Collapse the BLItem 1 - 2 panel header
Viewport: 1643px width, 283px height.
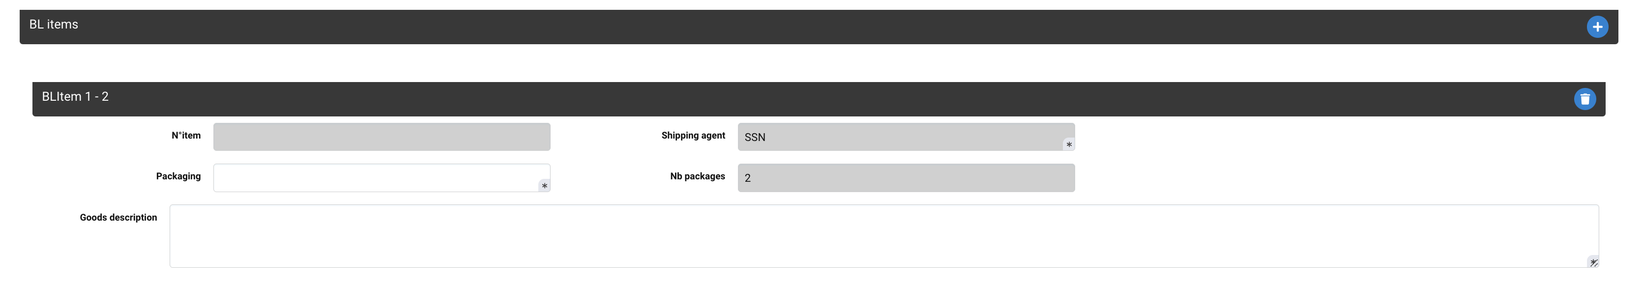[x=765, y=99]
